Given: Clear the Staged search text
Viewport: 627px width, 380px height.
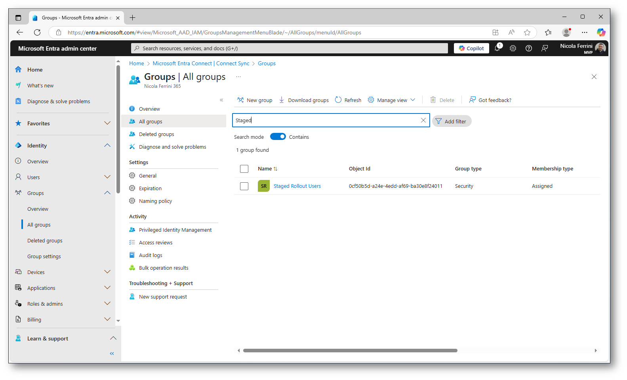Looking at the screenshot, I should [x=423, y=120].
